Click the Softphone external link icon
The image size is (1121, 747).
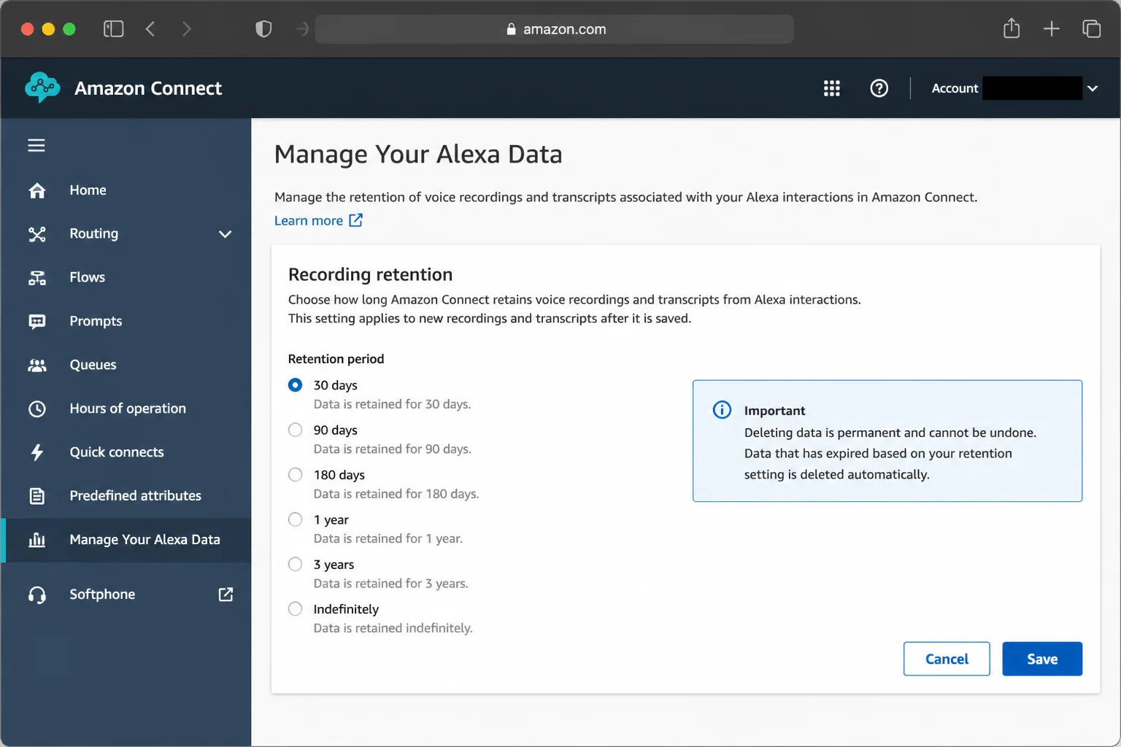tap(226, 595)
